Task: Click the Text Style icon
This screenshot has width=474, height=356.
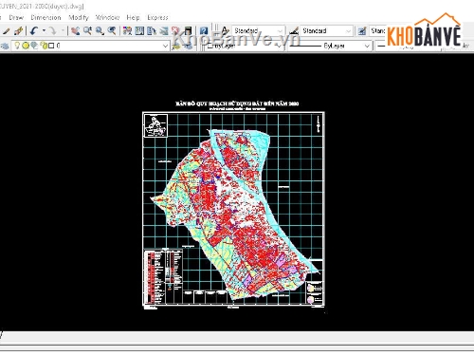Action: click(x=225, y=30)
